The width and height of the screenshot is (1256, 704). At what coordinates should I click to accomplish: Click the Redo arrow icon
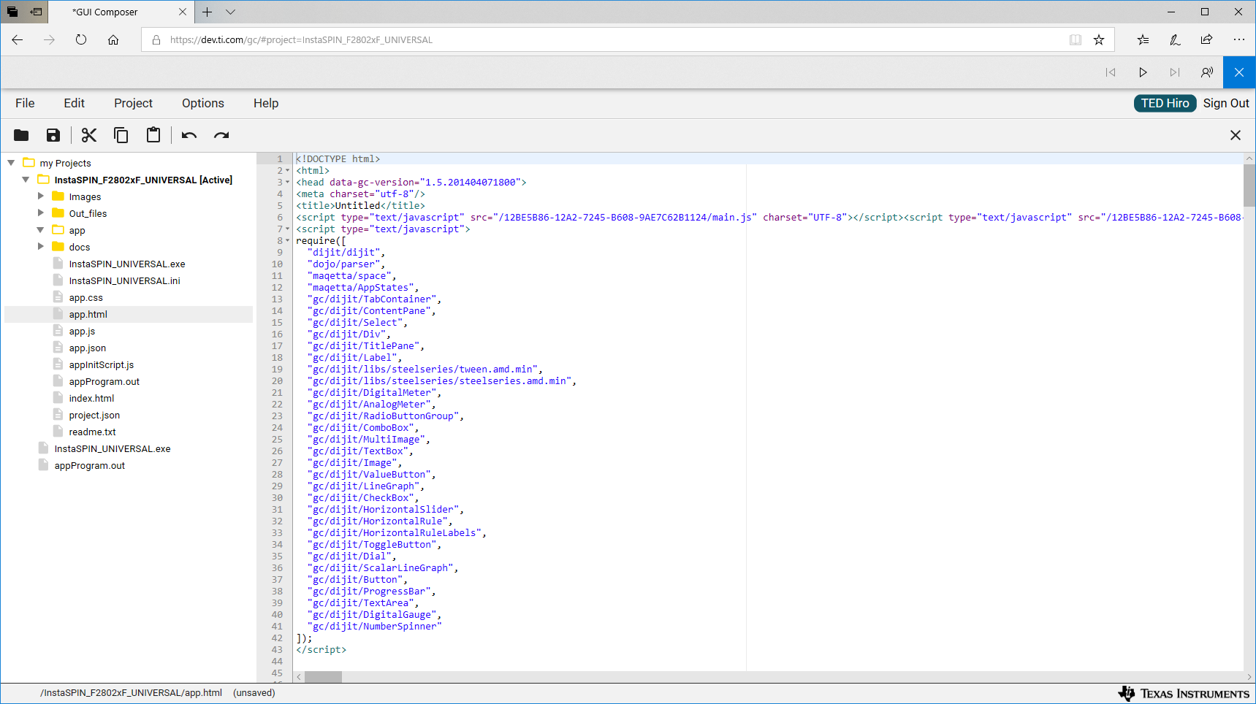tap(221, 135)
